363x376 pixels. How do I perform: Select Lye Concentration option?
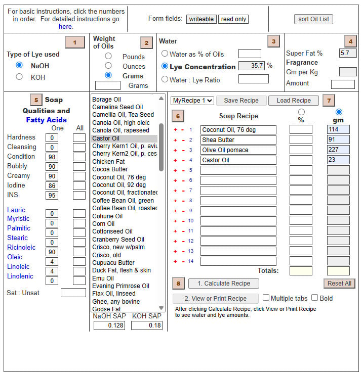pos(165,66)
